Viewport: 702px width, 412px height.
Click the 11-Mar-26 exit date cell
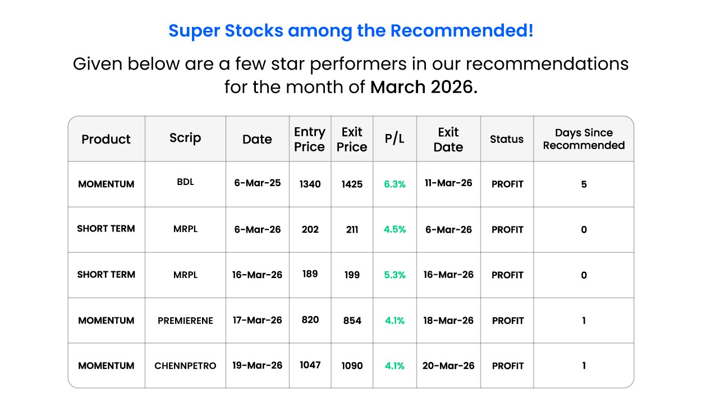pos(448,183)
